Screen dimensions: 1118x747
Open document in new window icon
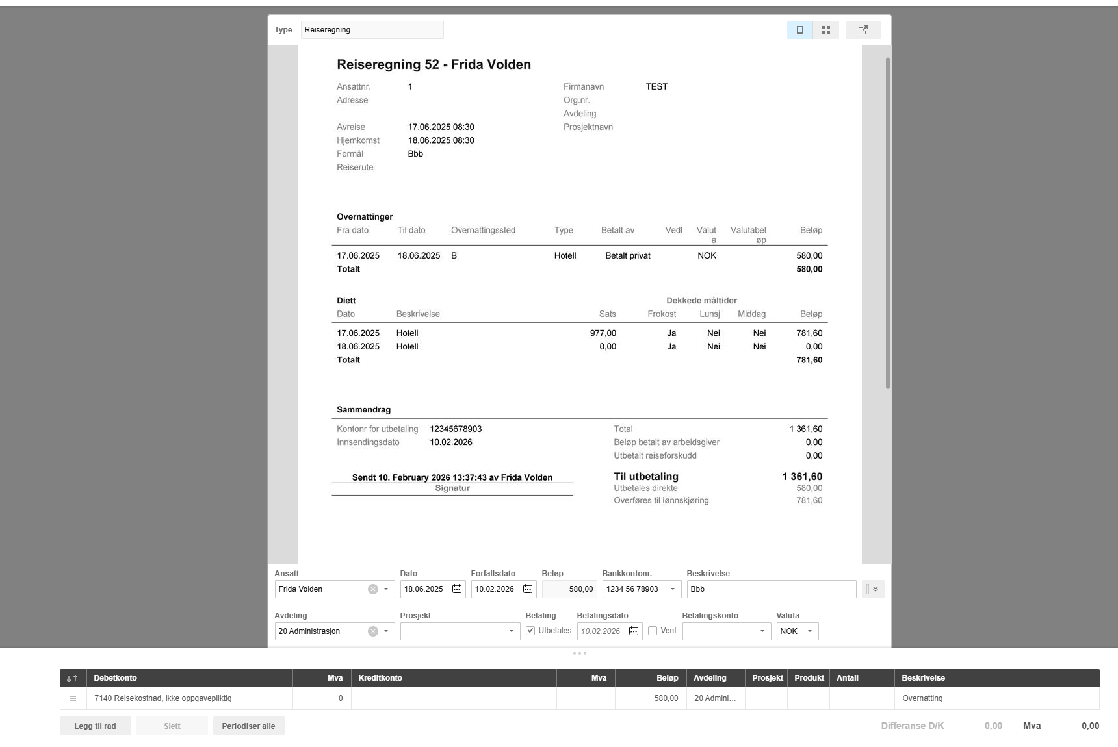pos(863,30)
